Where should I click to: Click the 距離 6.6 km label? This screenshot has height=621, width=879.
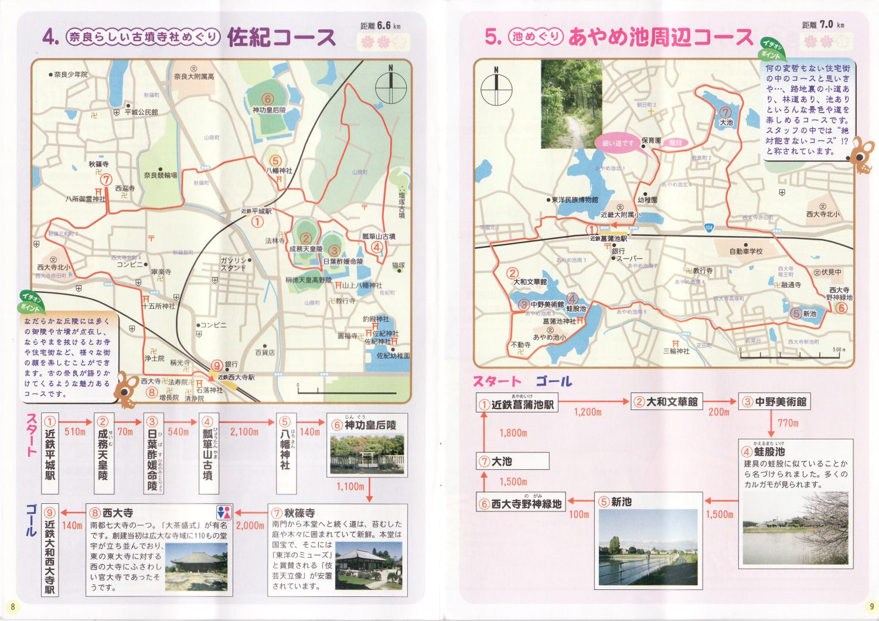[381, 26]
